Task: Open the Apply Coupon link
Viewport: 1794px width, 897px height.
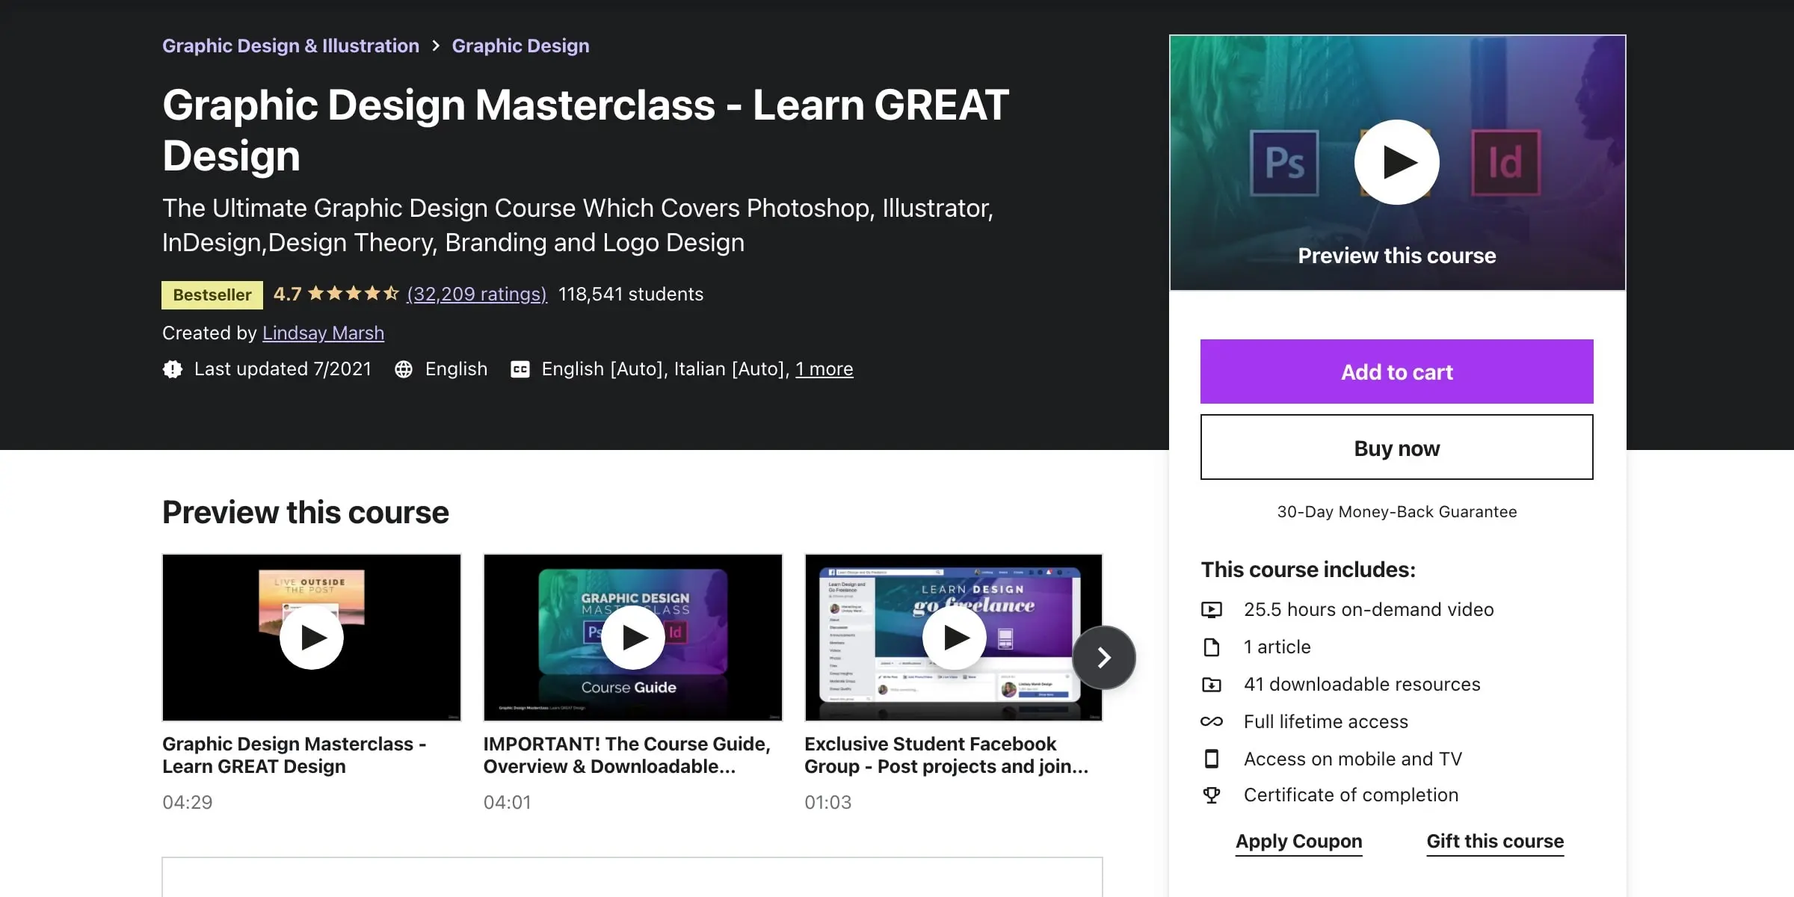Action: pyautogui.click(x=1299, y=841)
